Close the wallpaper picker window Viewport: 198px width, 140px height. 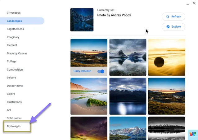194,3
